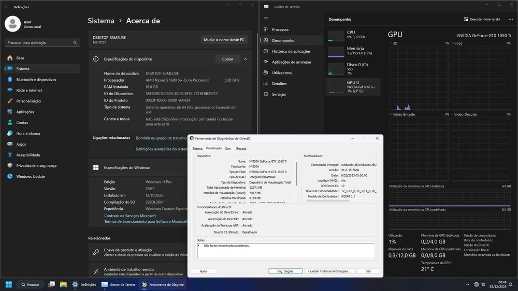The height and width of the screenshot is (291, 518).
Task: Open Utilizadores in Task Manager
Action: click(291, 73)
